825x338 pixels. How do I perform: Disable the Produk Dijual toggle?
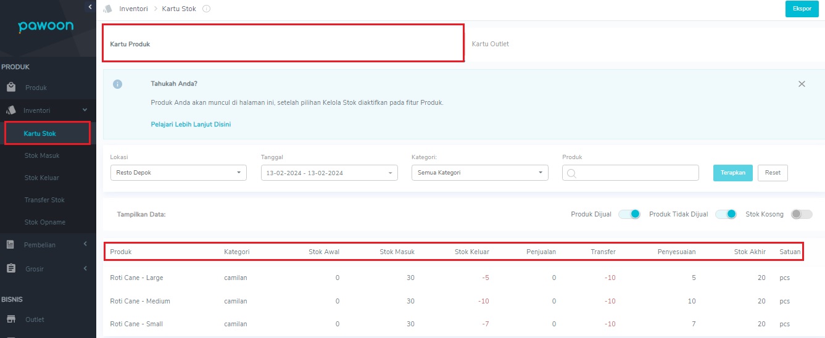click(x=629, y=214)
